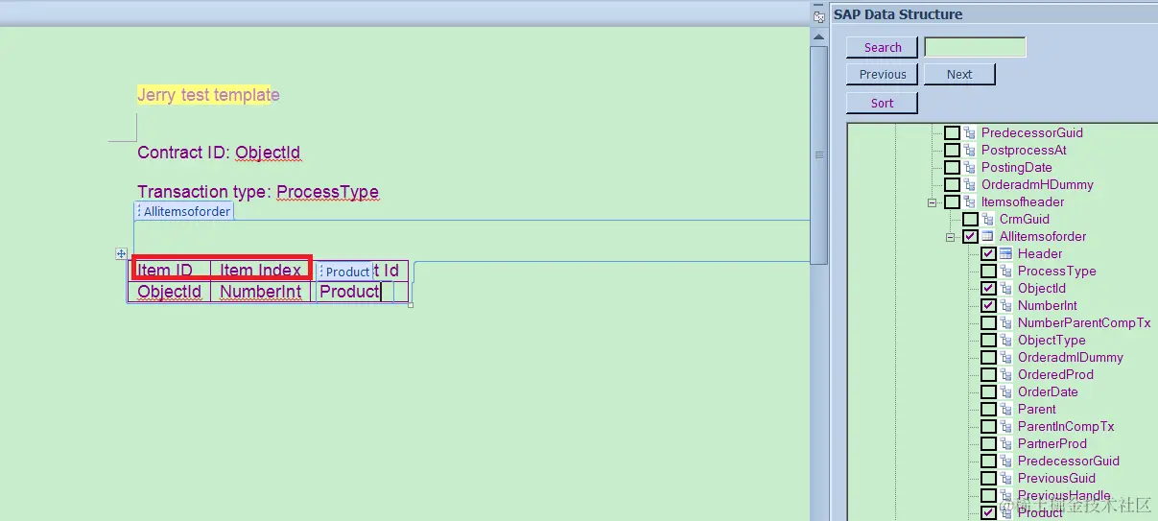Click the field icon beside PartnerProd
Viewport: 1158px width, 521px height.
click(1006, 443)
